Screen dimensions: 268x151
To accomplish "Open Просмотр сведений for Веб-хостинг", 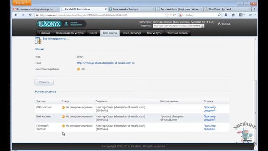I will coord(209,118).
